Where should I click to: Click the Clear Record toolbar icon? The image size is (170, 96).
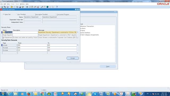pyautogui.click(x=35, y=7)
